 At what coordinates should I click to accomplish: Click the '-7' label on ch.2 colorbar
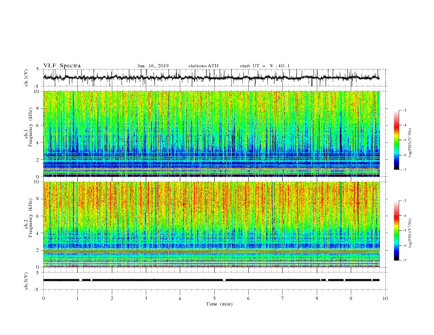tap(404, 261)
